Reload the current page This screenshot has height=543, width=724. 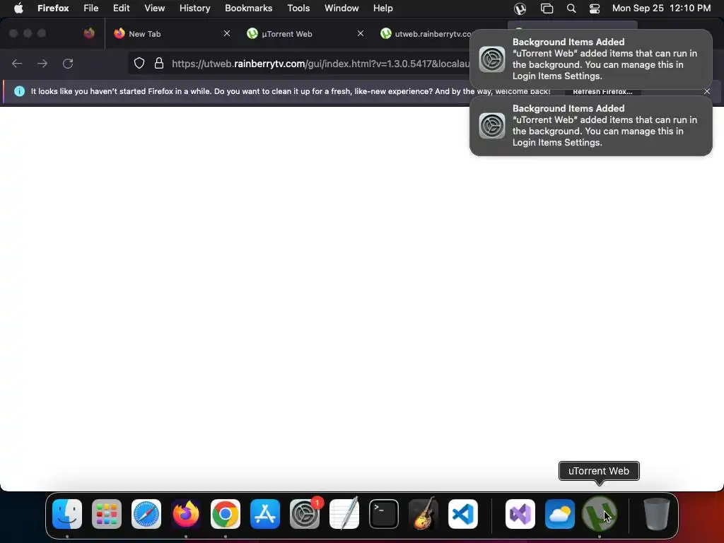point(68,63)
